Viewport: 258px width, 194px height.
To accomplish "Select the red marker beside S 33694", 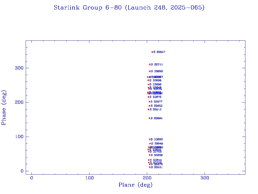I will (x=150, y=118).
